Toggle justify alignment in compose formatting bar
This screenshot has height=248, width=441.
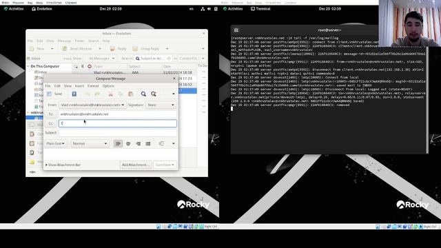(x=148, y=144)
